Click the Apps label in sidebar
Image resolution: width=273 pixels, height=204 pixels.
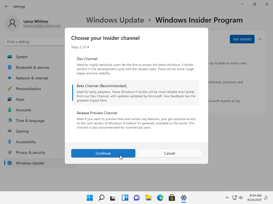(x=20, y=99)
